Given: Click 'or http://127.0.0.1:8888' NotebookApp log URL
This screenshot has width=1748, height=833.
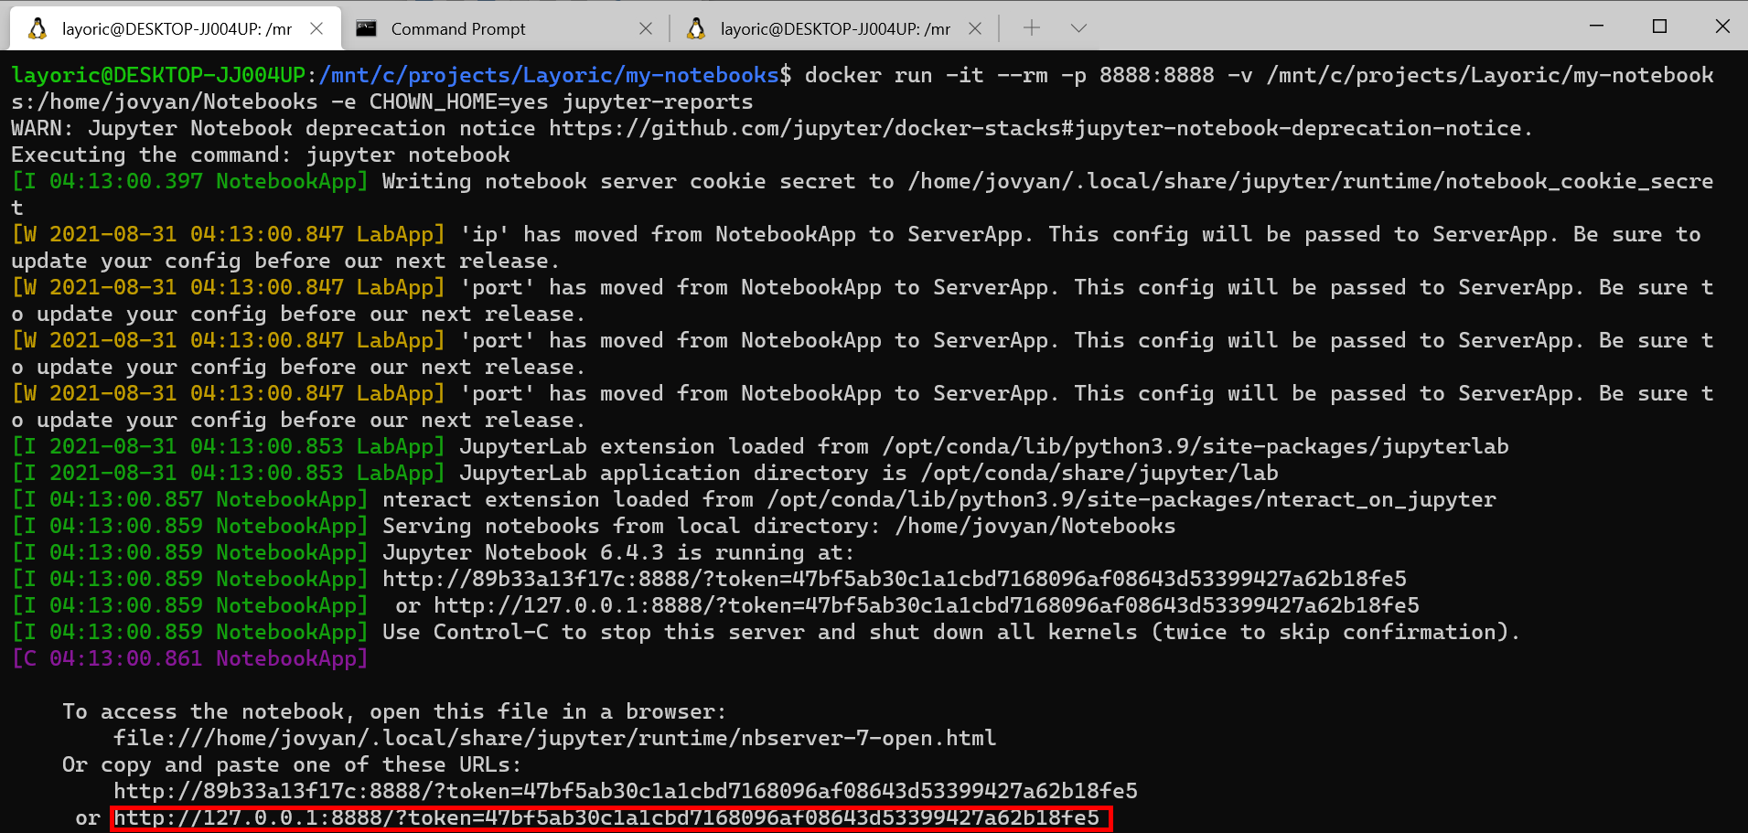Looking at the screenshot, I should (907, 605).
